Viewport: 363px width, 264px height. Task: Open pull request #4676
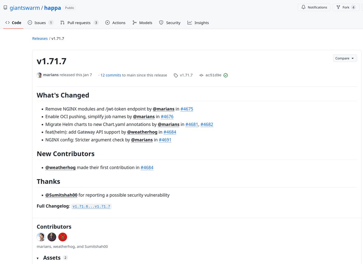point(167,117)
